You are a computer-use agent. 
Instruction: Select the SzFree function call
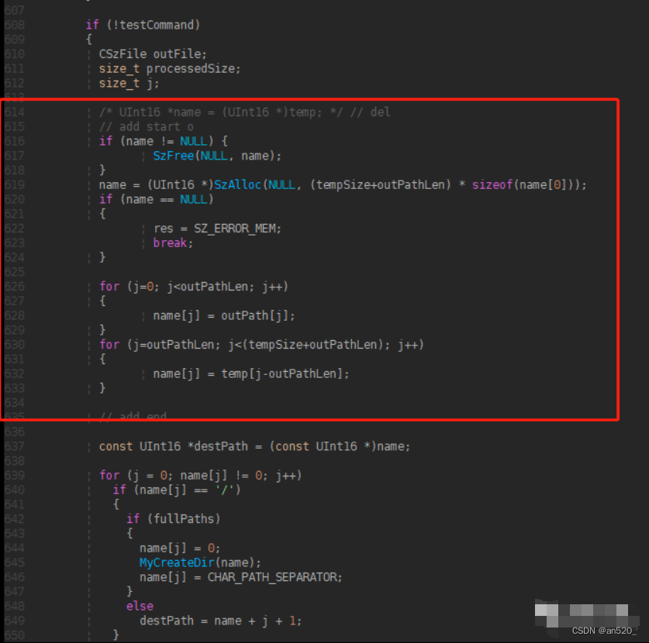pyautogui.click(x=173, y=155)
